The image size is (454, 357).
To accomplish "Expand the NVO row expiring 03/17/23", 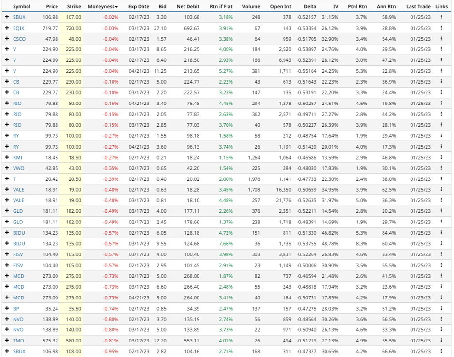I will pos(7,329).
